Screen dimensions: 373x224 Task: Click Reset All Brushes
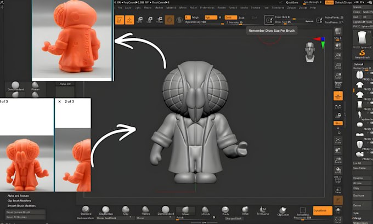click(25, 217)
